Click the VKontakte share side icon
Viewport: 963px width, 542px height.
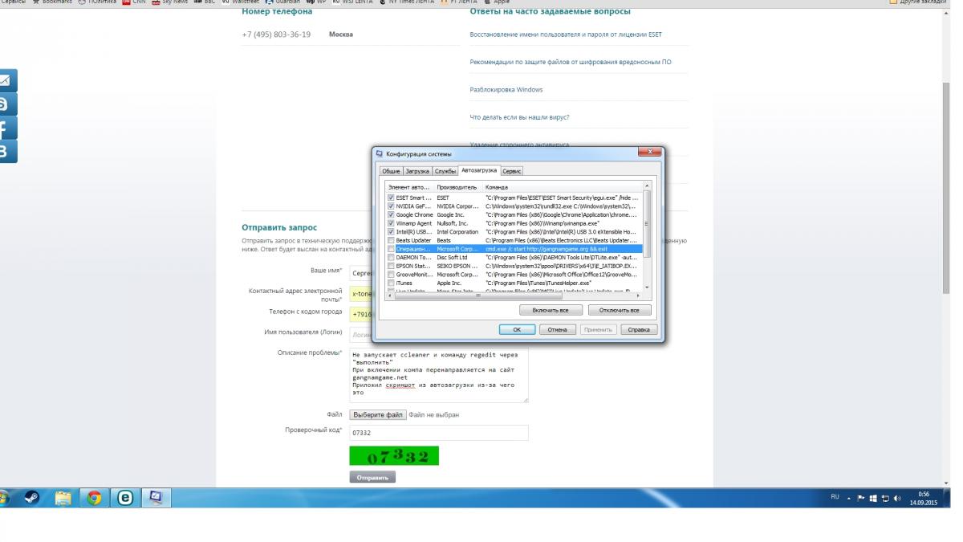[x=6, y=151]
